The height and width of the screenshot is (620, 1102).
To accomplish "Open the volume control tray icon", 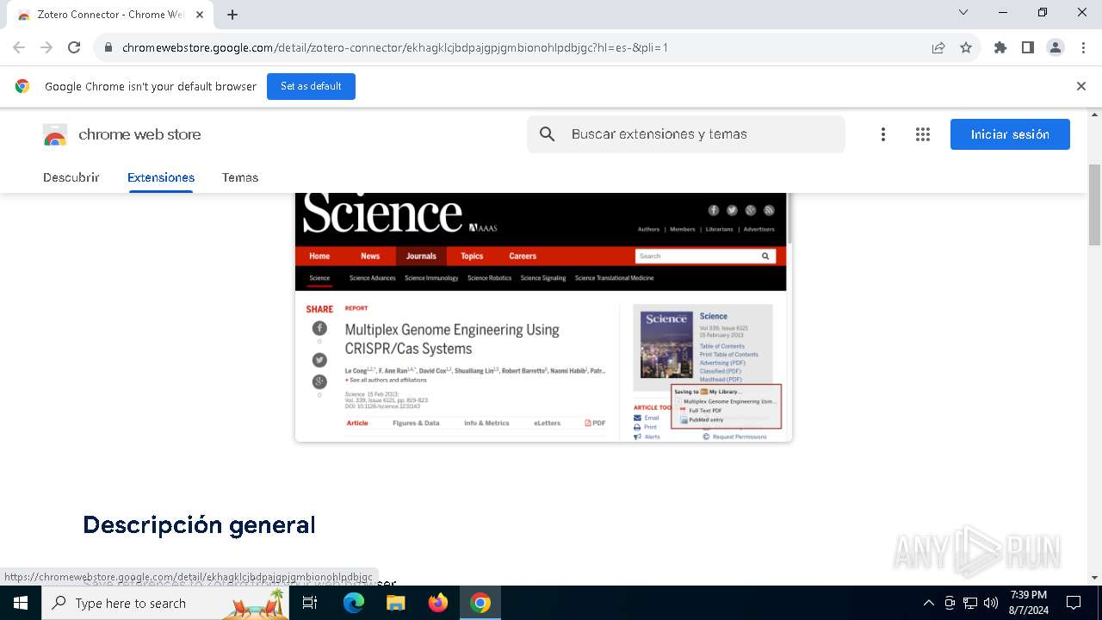I will pos(991,603).
